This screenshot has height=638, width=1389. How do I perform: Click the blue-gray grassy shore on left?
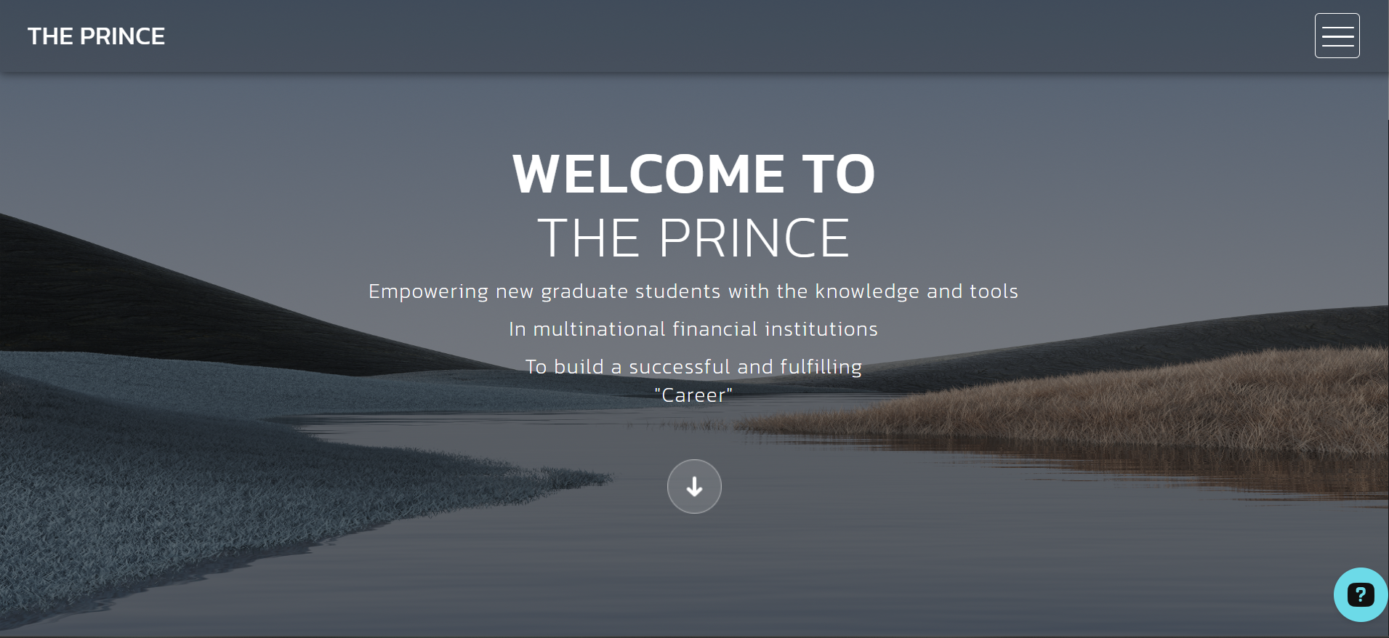click(x=182, y=472)
